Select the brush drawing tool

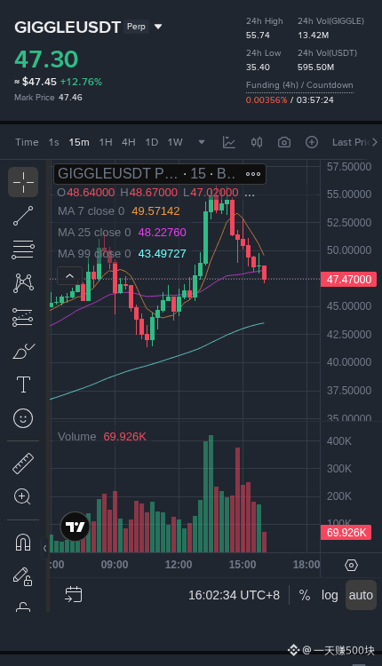click(x=24, y=352)
